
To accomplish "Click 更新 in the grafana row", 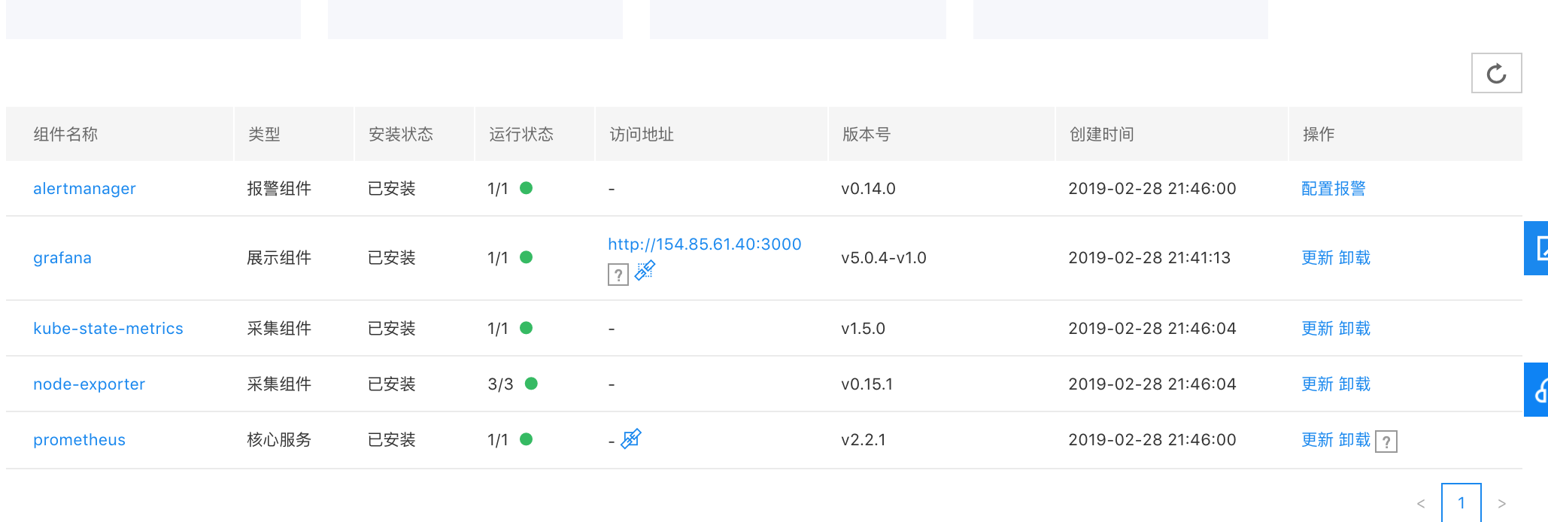I will pos(1317,258).
